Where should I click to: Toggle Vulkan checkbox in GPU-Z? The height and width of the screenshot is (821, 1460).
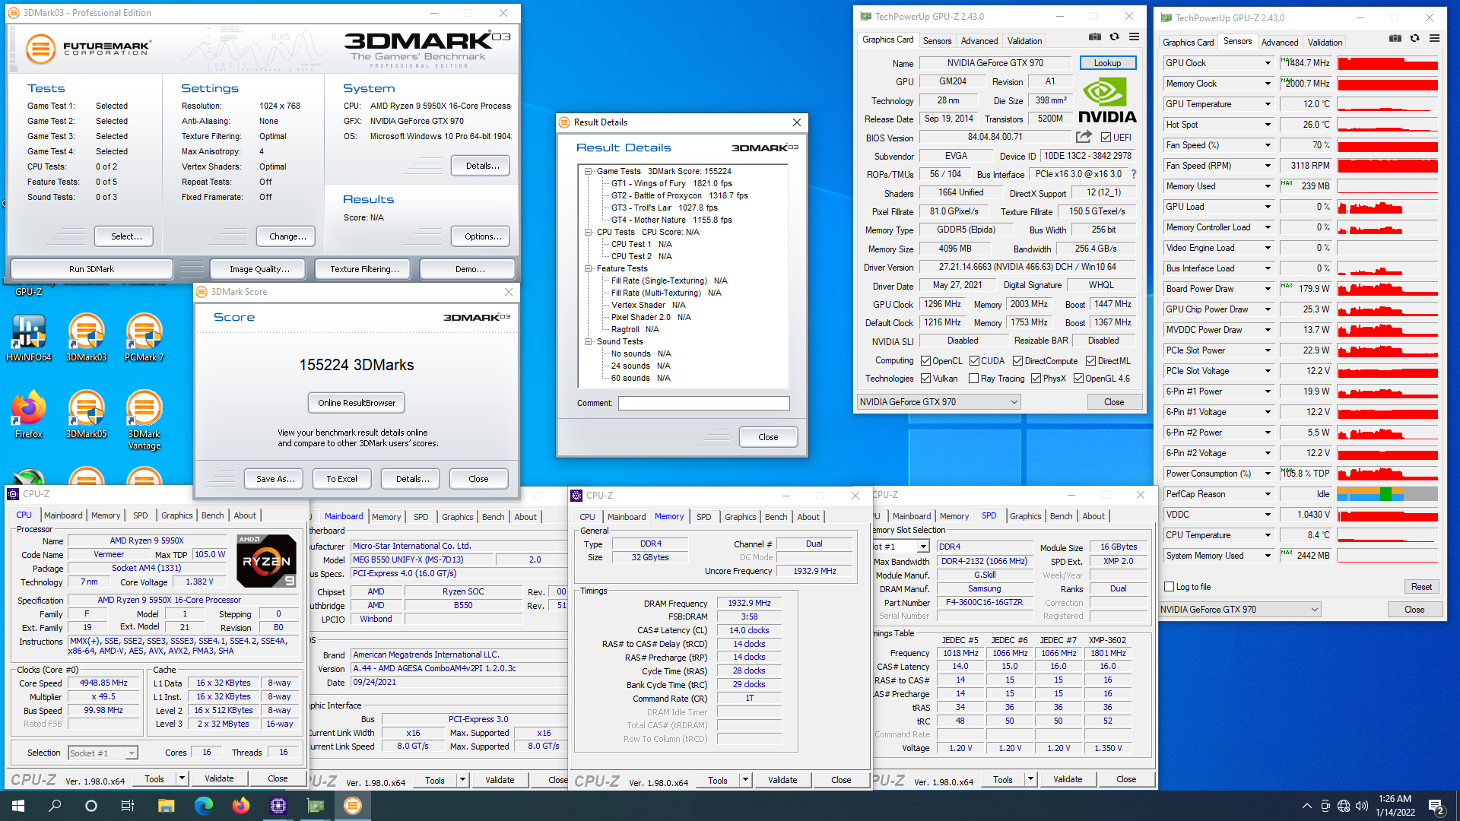tap(925, 379)
